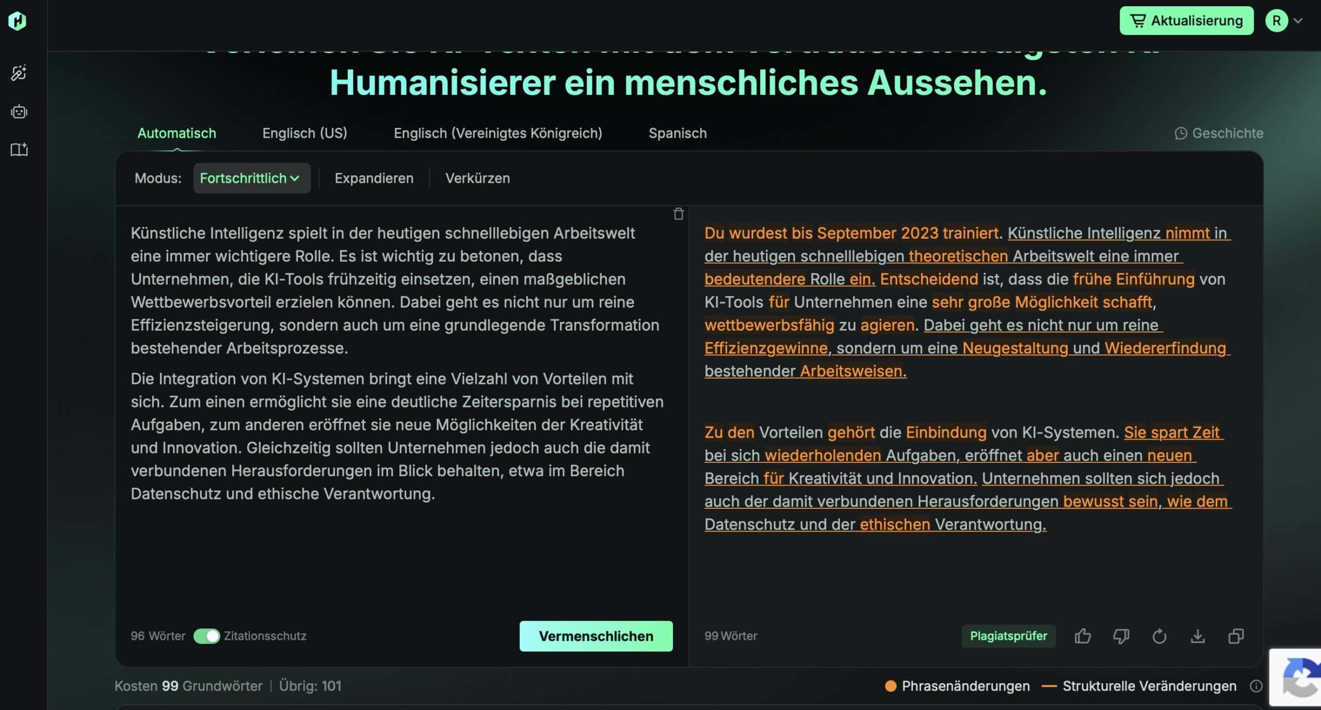Switch to the Spanisch tab

click(x=678, y=133)
